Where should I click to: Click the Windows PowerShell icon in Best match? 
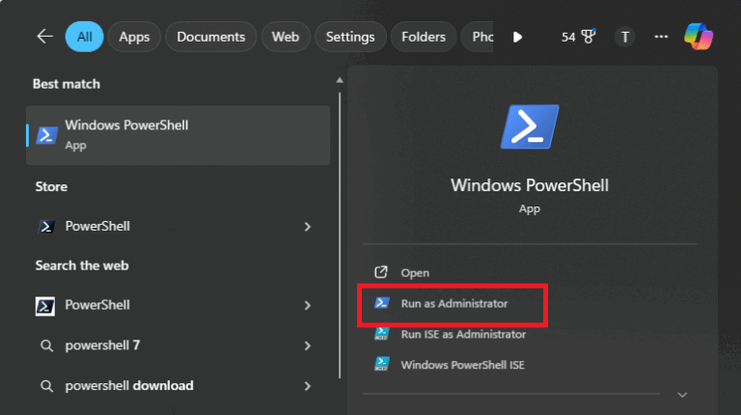pyautogui.click(x=46, y=135)
